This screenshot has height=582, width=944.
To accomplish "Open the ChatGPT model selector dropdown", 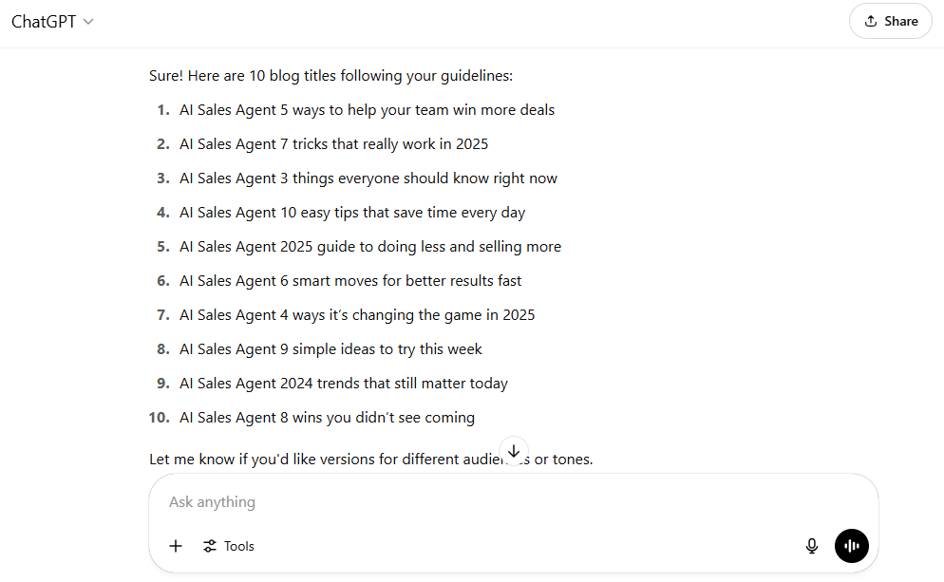I will [52, 21].
